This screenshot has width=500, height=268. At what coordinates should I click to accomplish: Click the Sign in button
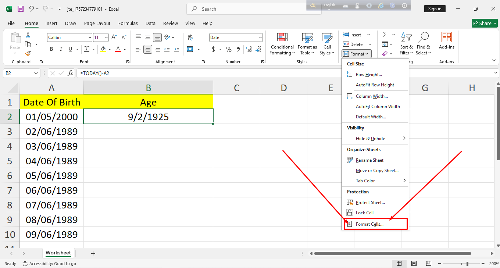pos(435,9)
